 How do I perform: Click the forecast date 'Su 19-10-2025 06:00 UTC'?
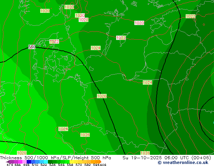(156, 158)
